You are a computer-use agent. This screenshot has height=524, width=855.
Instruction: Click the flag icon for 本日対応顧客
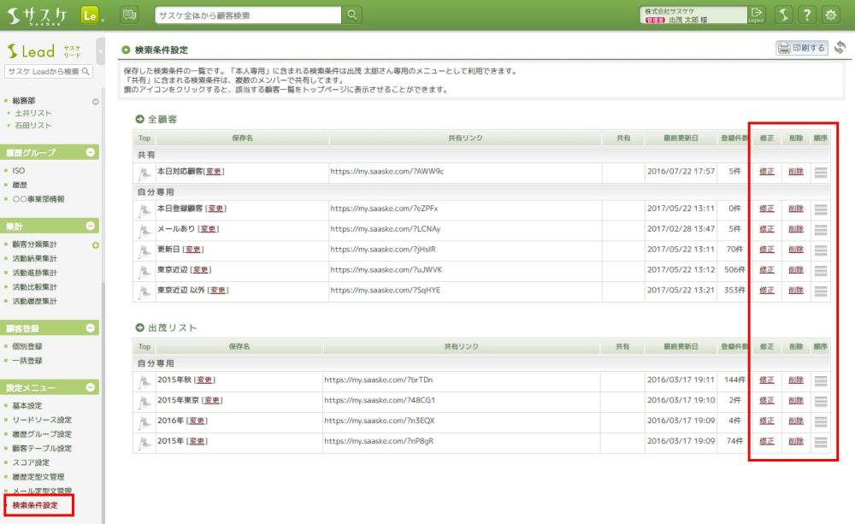click(x=144, y=173)
